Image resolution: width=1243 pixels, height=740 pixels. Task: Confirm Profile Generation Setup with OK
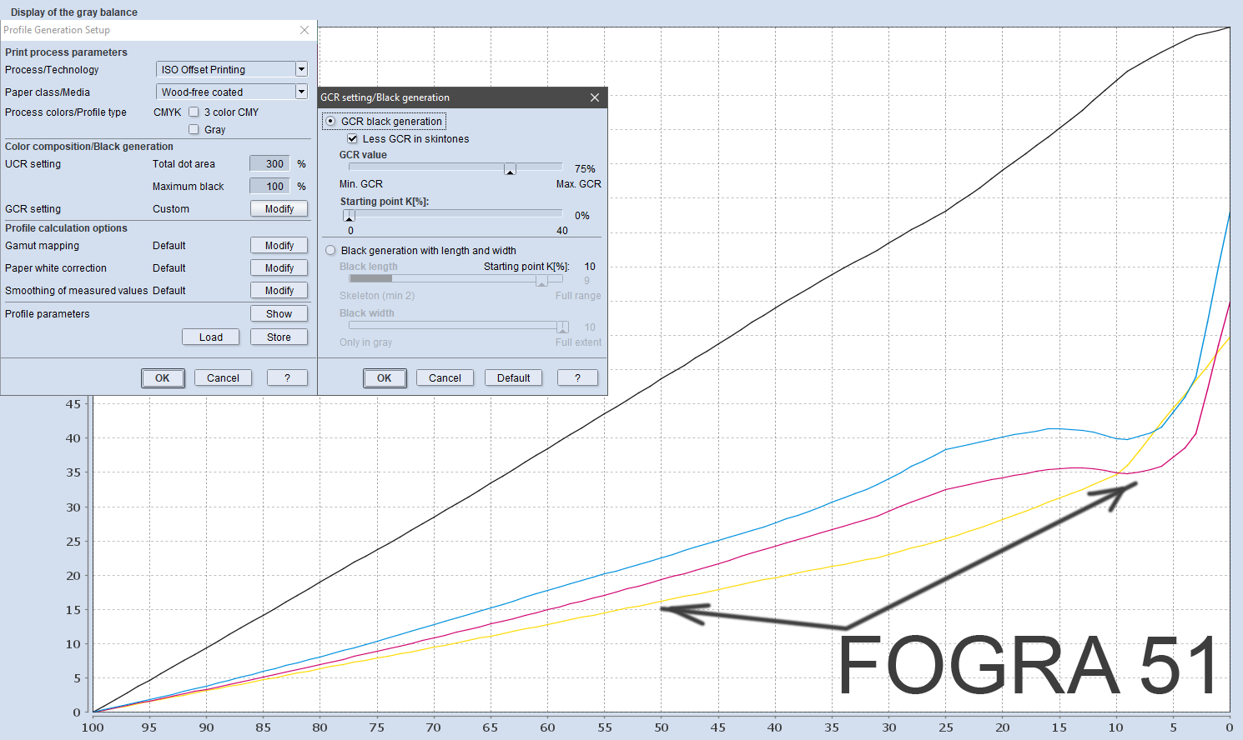[163, 378]
